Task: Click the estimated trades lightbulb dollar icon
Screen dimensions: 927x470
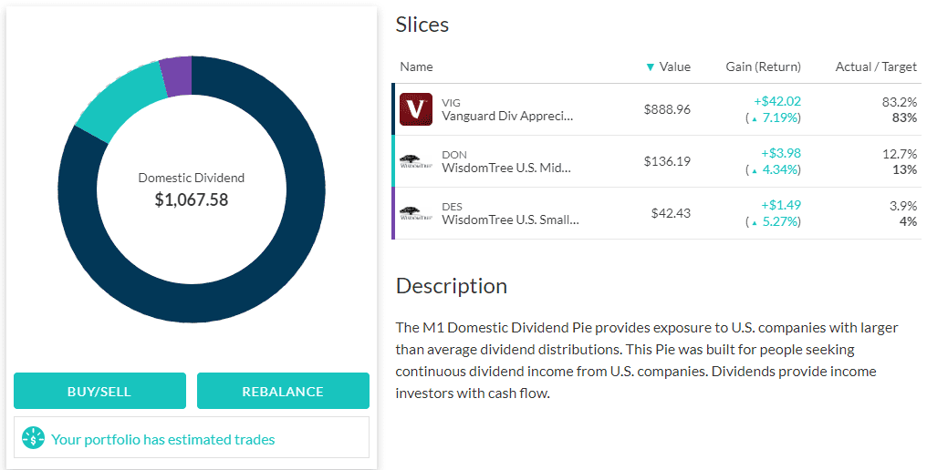Action: click(33, 437)
